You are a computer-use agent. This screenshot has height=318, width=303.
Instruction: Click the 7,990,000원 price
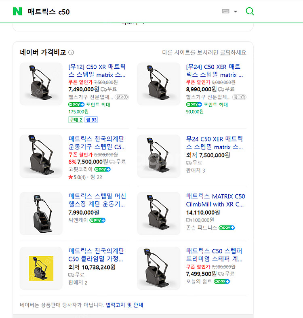click(84, 213)
